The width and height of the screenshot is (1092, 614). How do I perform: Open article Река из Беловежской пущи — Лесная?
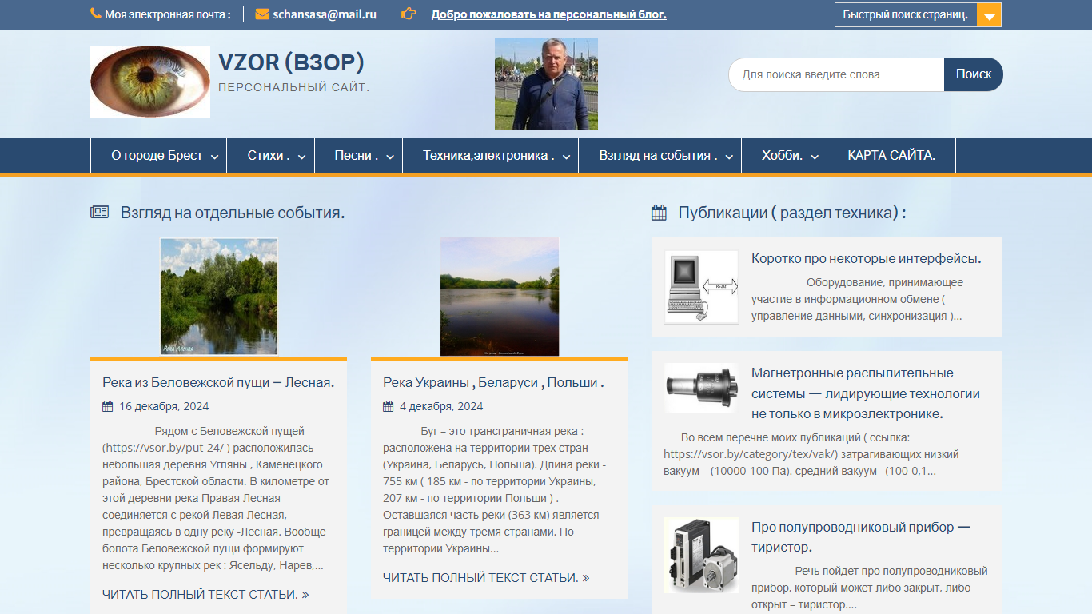(218, 383)
